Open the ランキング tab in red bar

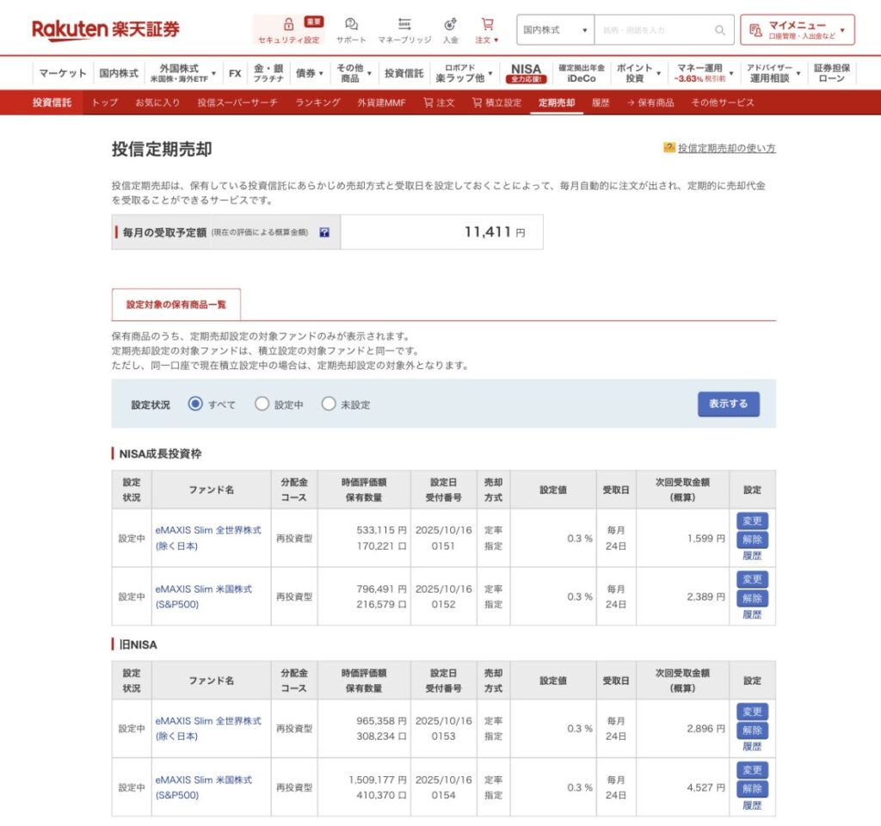(317, 102)
